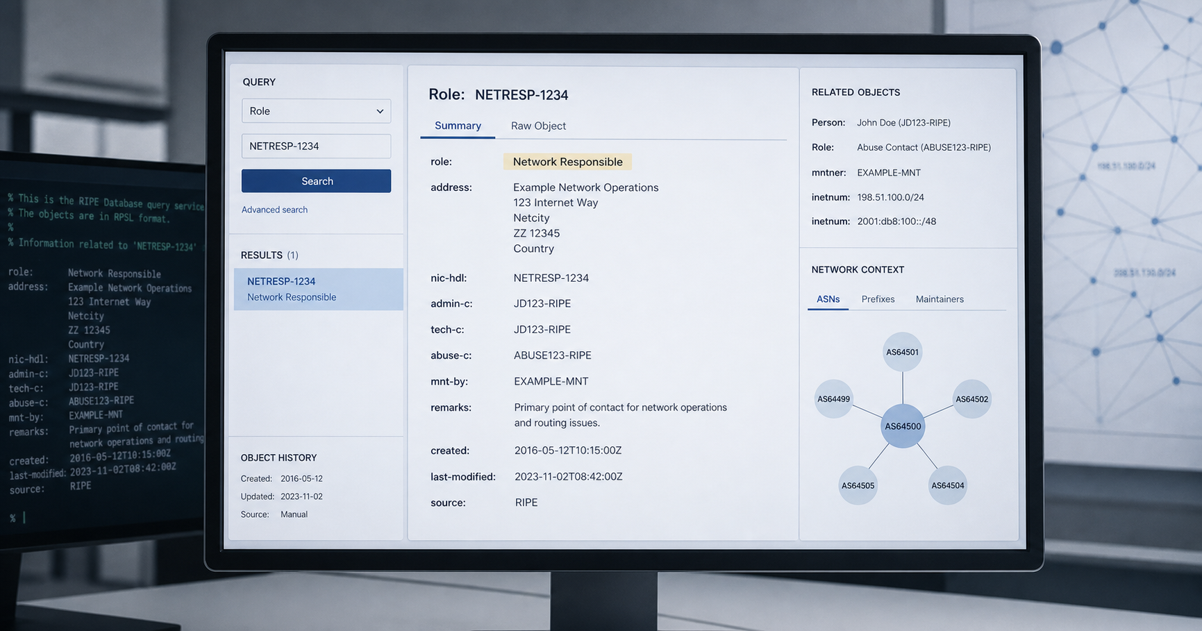Click the remarks text about network operations

620,415
